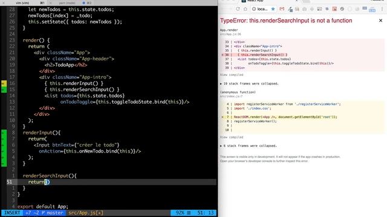Open View compiled under App.render snippet
The height and width of the screenshot is (217, 387).
[x=232, y=75]
